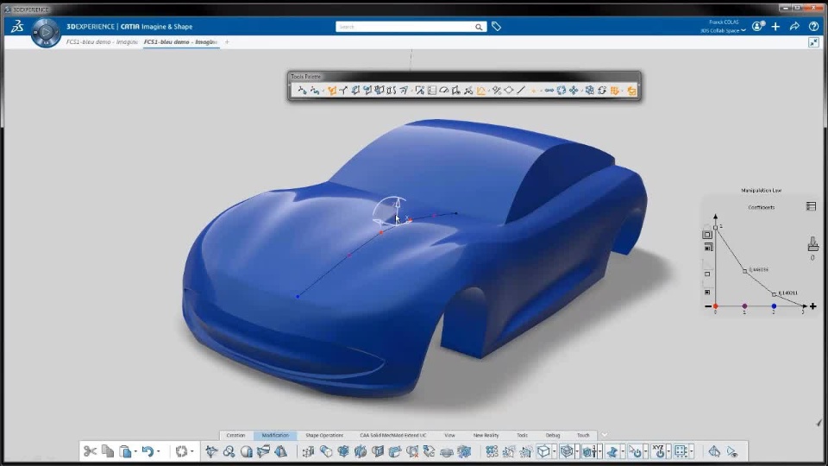Open the cube view mode dropdown arrow
The height and width of the screenshot is (466, 828).
coord(554,451)
